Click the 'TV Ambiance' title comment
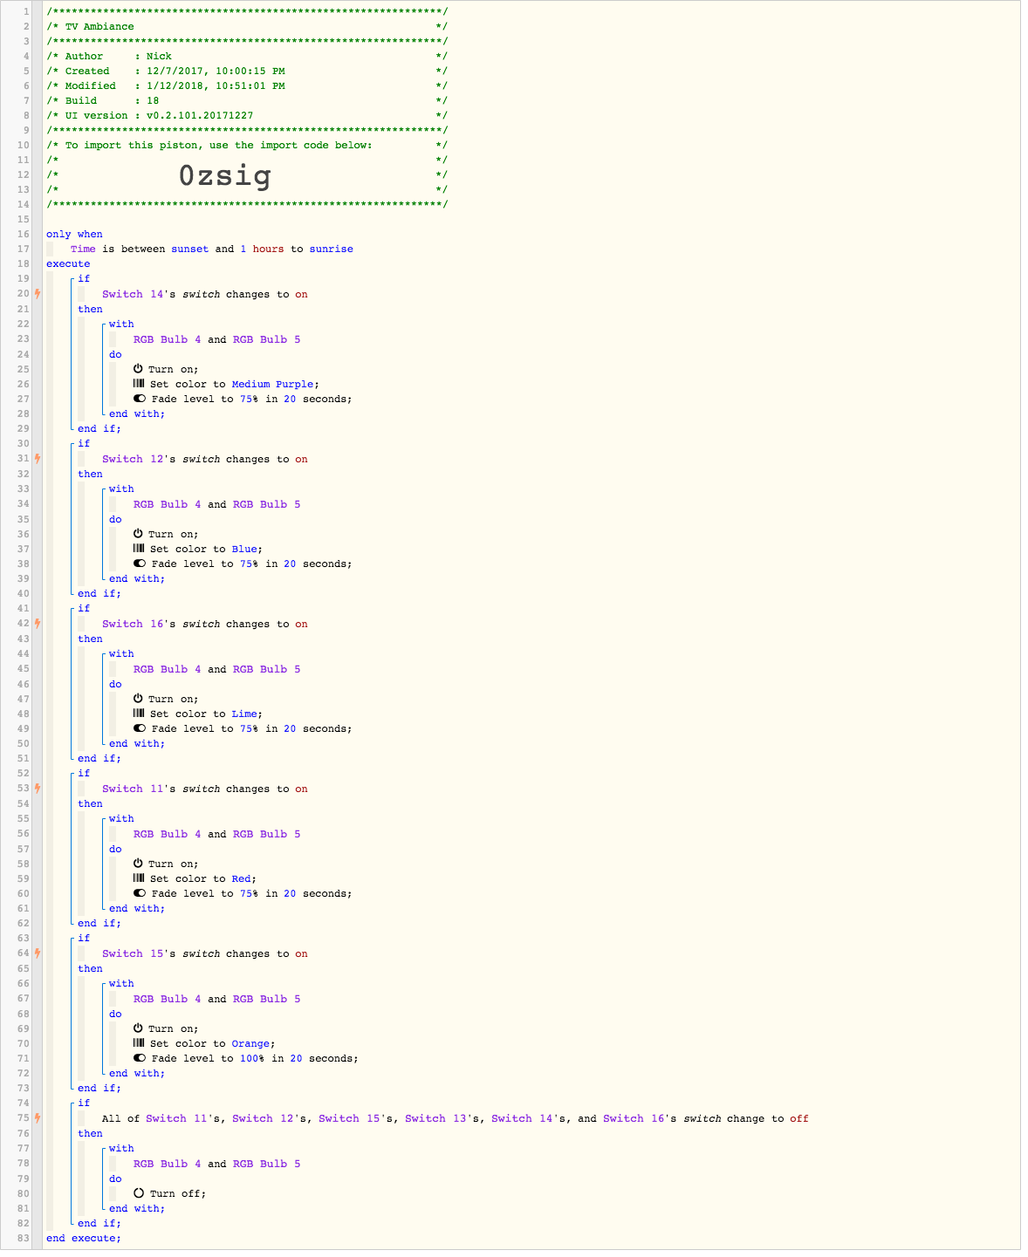 tap(99, 26)
